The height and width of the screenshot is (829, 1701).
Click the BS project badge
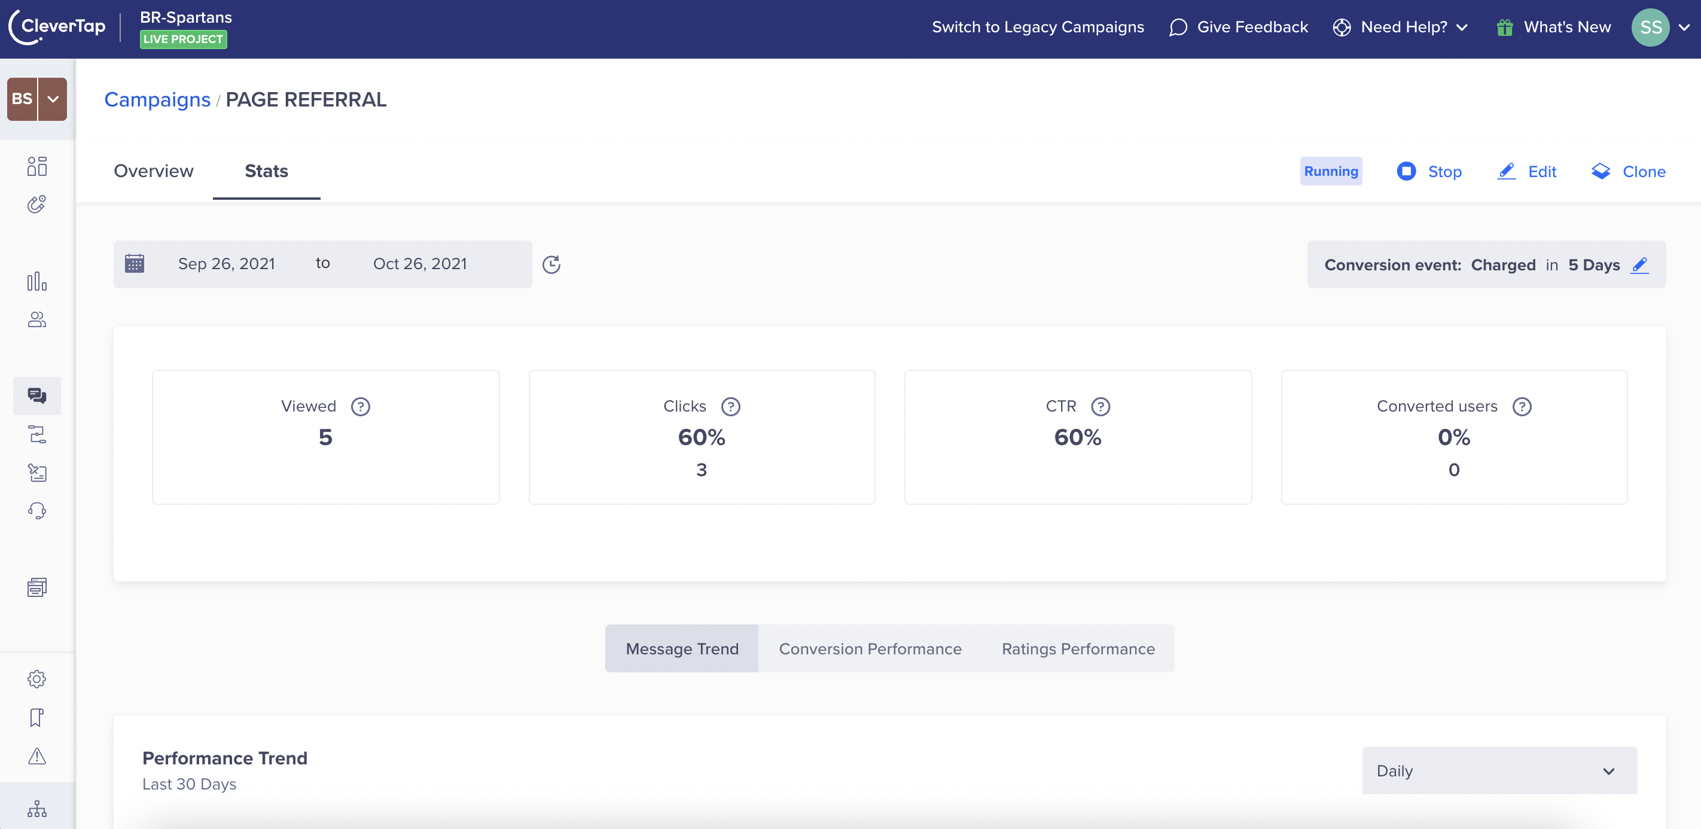[x=22, y=99]
